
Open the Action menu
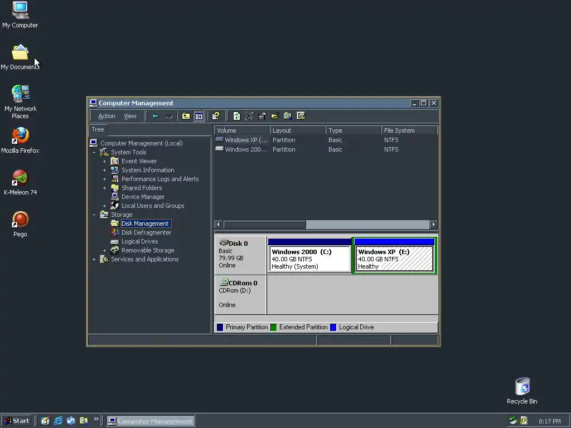point(107,116)
